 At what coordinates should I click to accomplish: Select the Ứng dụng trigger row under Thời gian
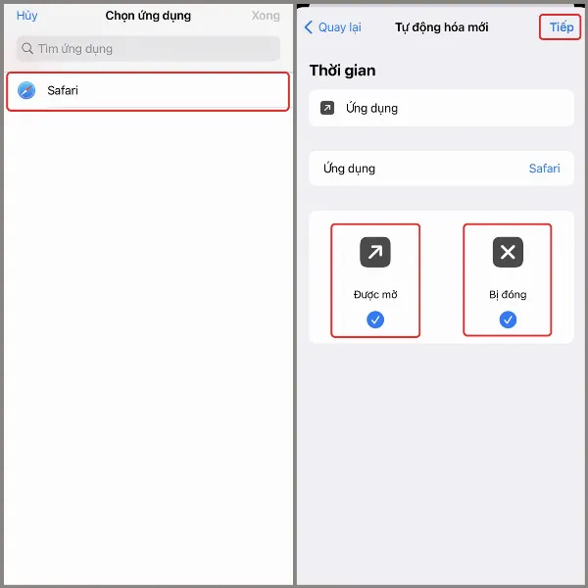pos(441,108)
